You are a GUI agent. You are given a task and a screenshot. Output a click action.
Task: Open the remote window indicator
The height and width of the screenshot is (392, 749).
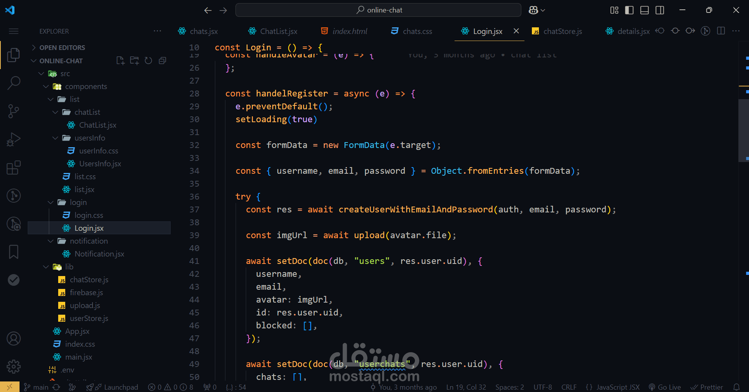(x=9, y=387)
